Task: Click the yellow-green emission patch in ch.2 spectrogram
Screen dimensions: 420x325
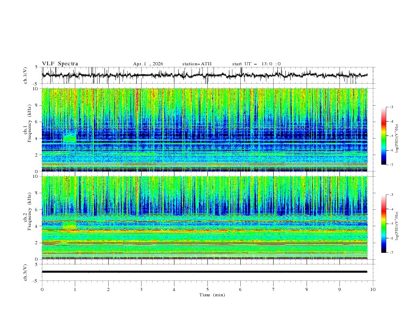Action: 69,225
